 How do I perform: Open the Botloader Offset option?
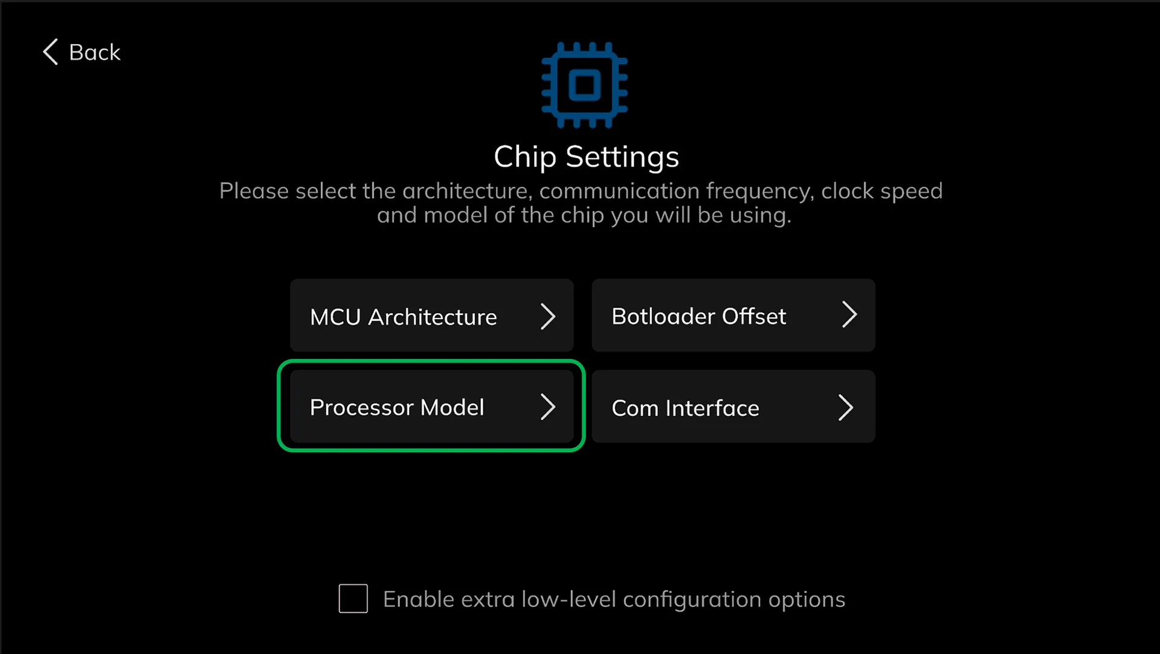733,316
